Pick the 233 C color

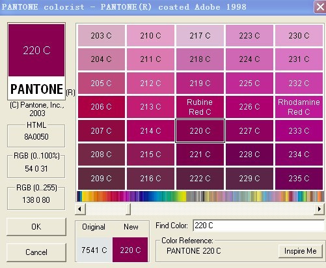[299, 130]
